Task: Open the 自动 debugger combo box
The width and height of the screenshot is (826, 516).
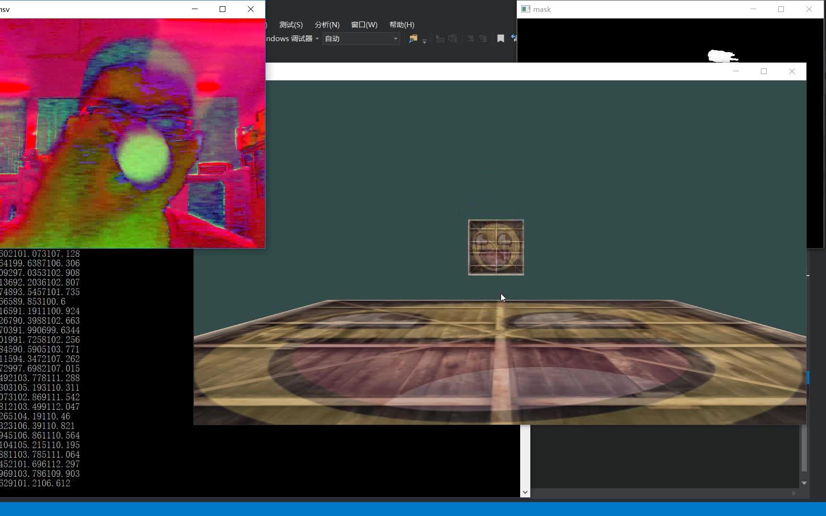Action: tap(360, 39)
